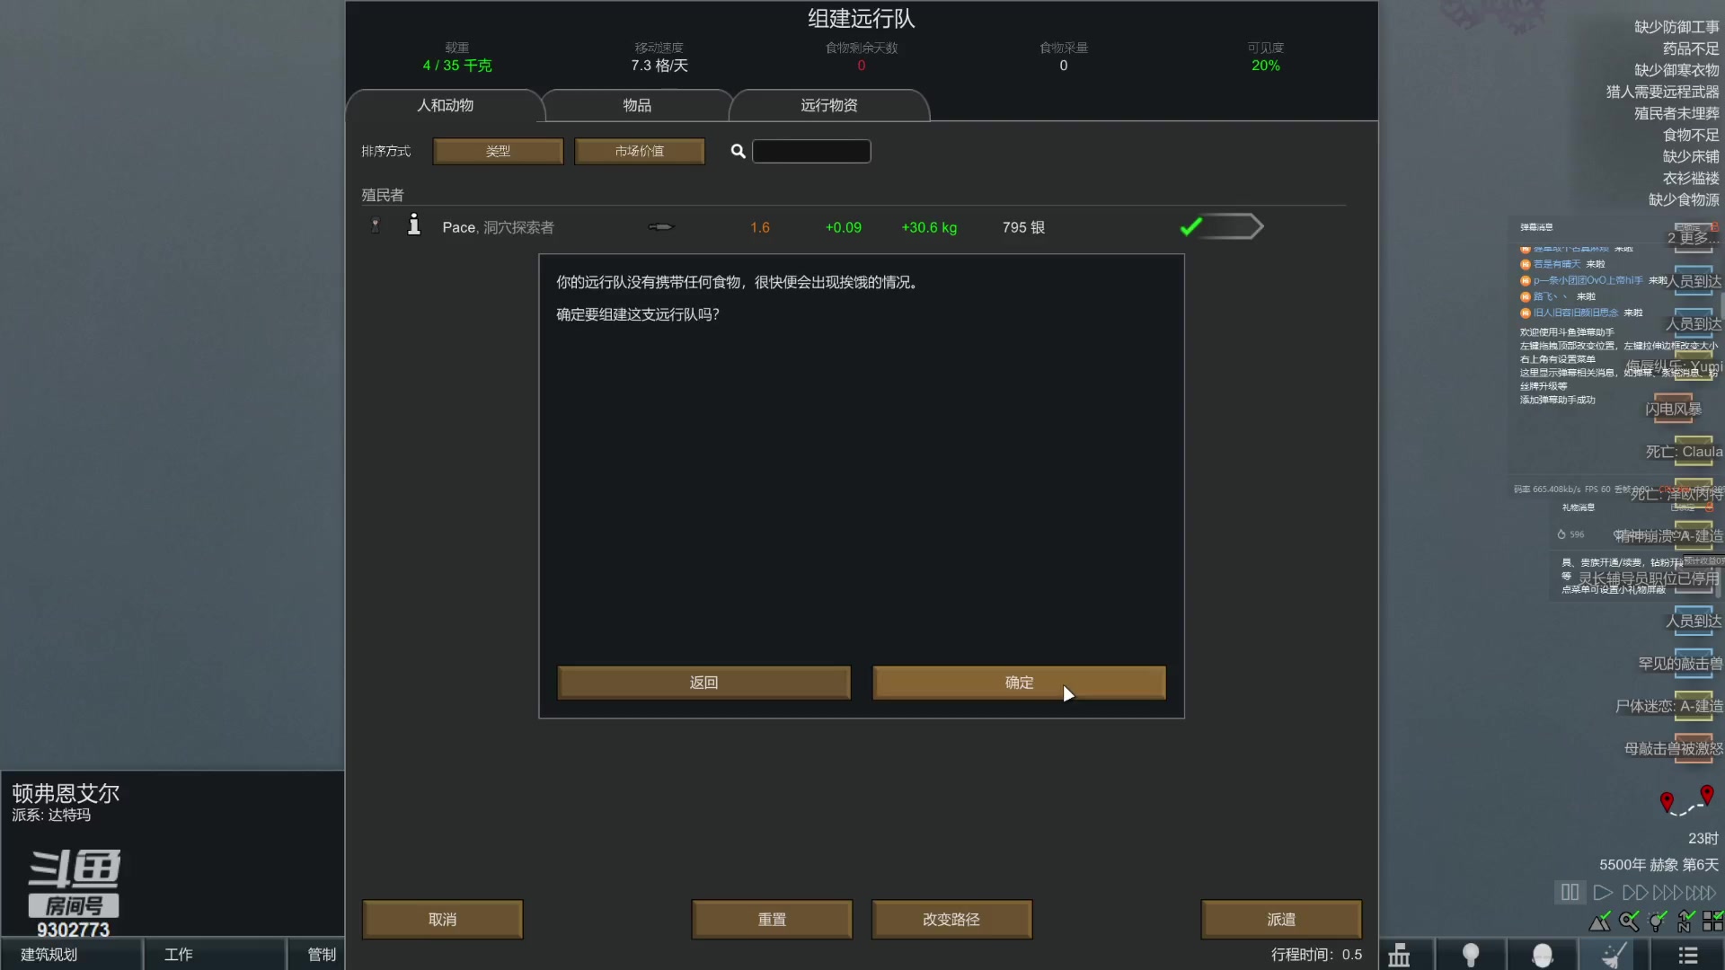Click the 缺少床铺 alert

[1691, 156]
